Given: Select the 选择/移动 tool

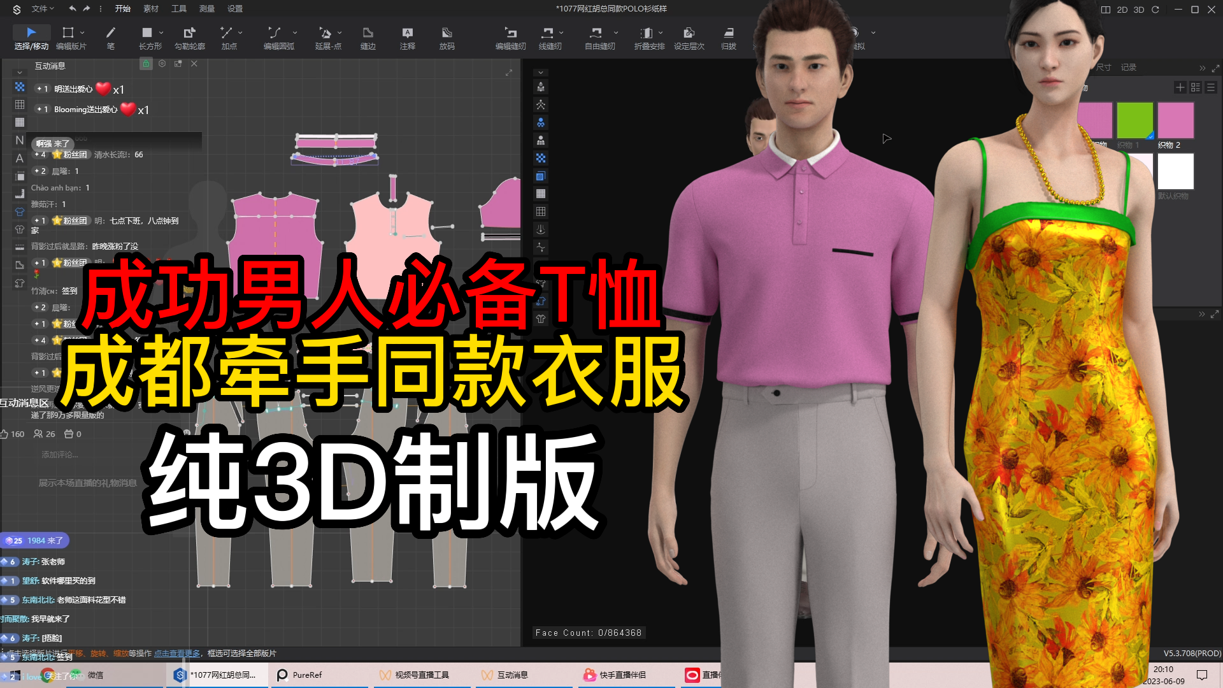Looking at the screenshot, I should [x=31, y=38].
